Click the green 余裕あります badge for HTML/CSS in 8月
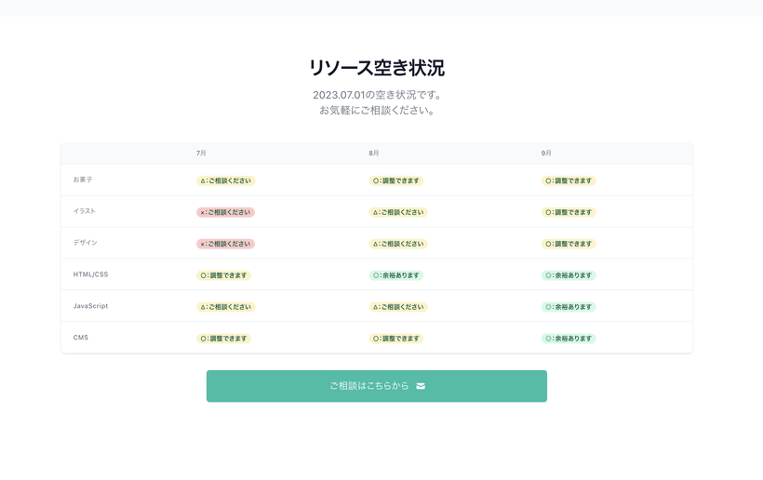The image size is (763, 480). [x=396, y=275]
